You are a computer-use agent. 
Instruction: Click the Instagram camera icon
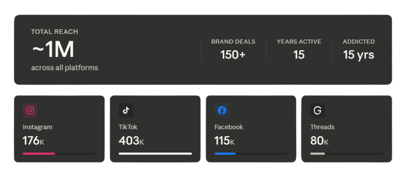pos(30,110)
